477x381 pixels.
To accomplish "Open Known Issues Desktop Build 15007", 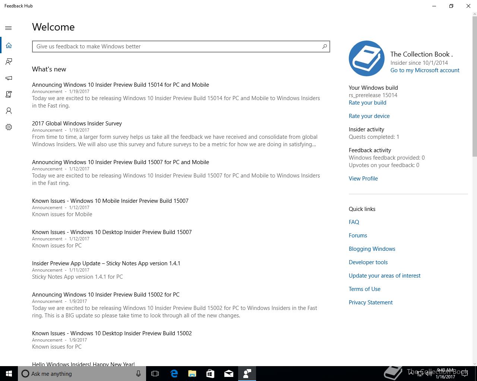I will pos(112,232).
